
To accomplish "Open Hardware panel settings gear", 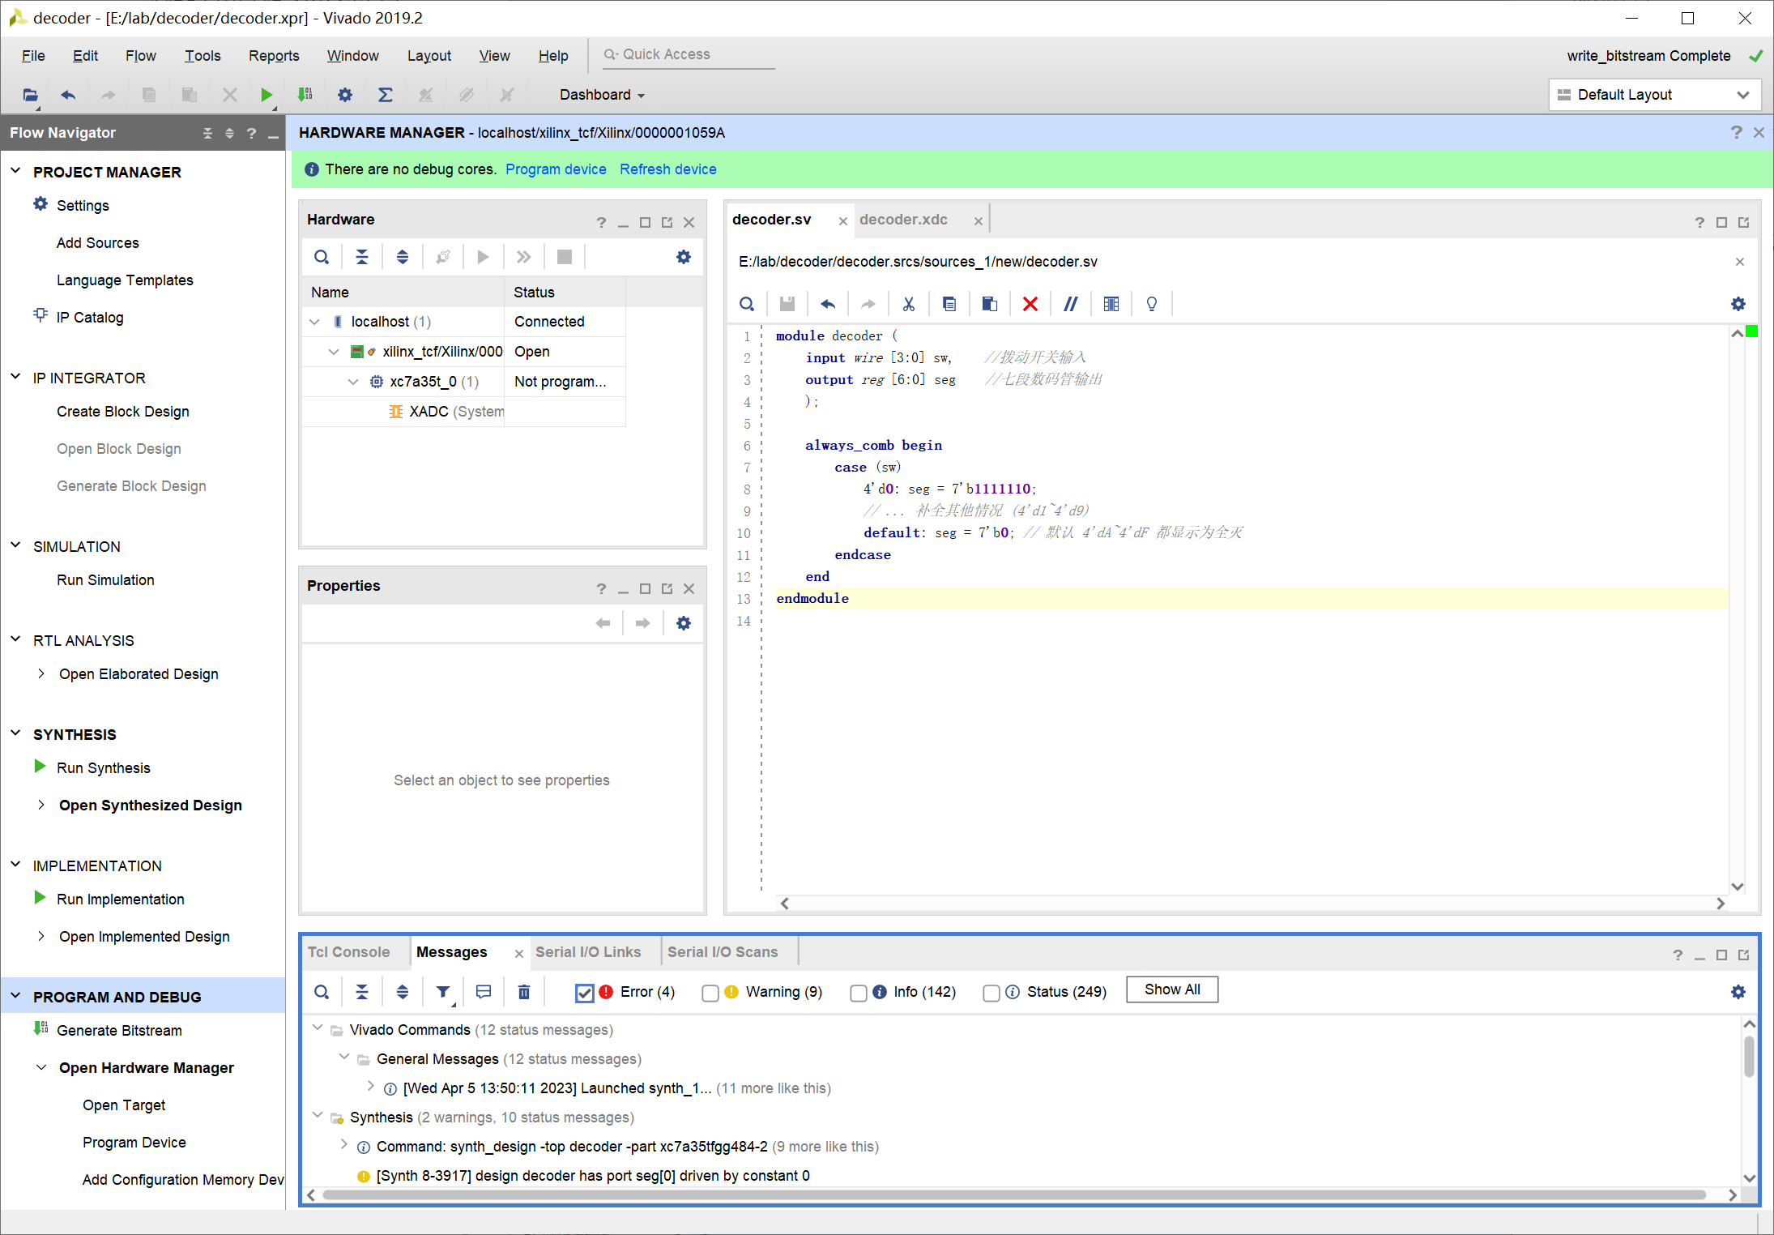I will (x=683, y=257).
